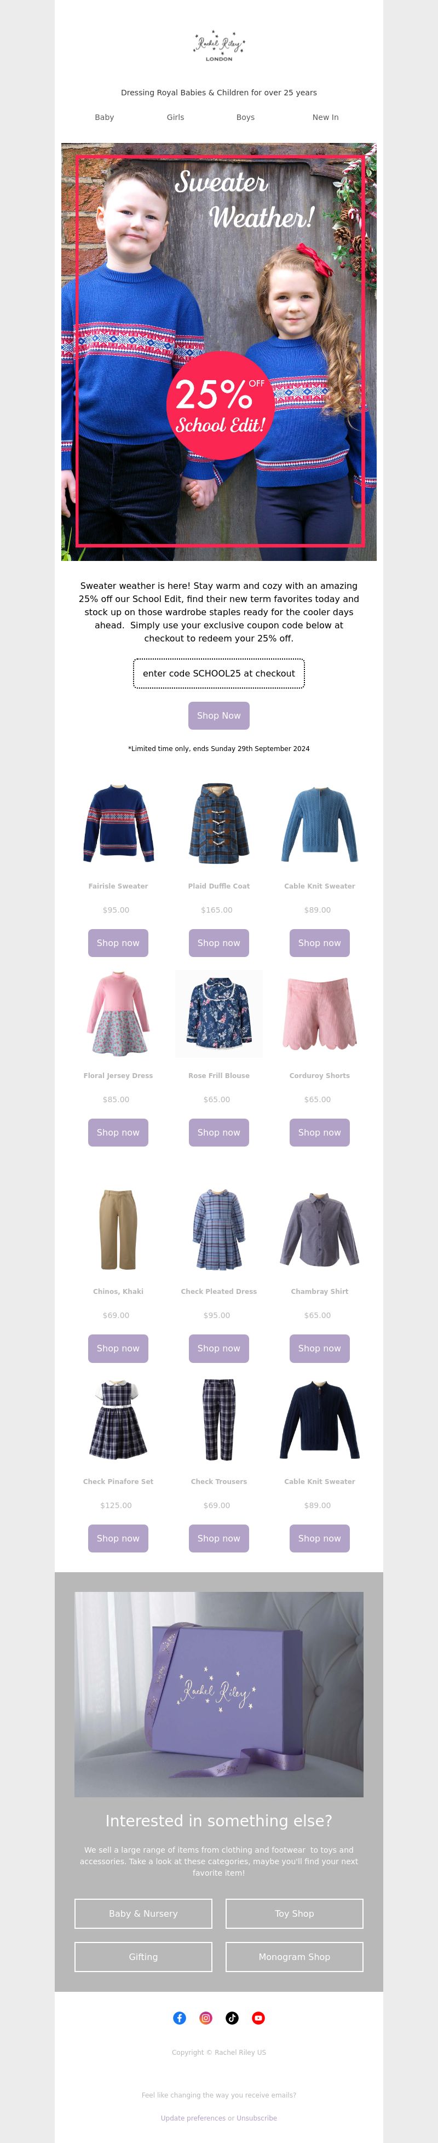Open the Fairisle Sweater product image
438x2143 pixels.
coord(118,823)
